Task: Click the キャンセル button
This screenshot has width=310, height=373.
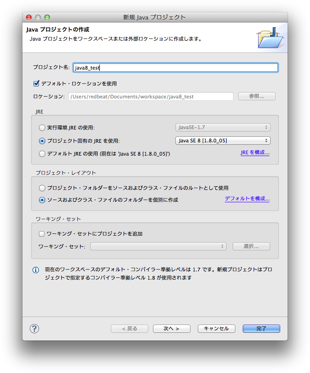Action: tap(217, 329)
